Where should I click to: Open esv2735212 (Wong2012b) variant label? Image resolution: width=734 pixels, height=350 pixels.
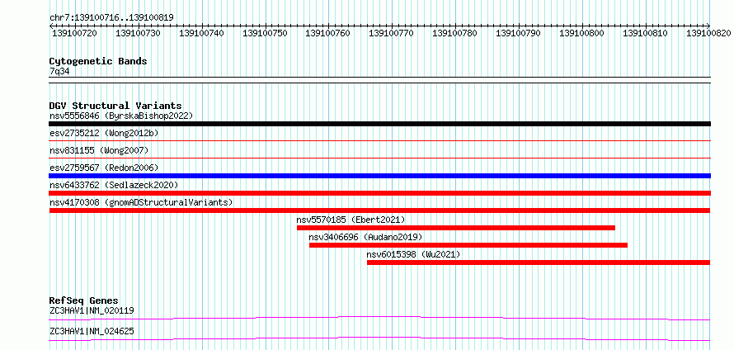point(104,133)
